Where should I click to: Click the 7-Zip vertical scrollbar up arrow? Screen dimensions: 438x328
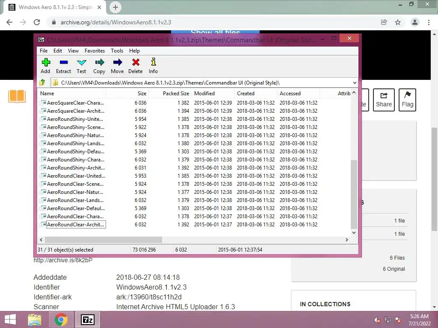click(354, 92)
